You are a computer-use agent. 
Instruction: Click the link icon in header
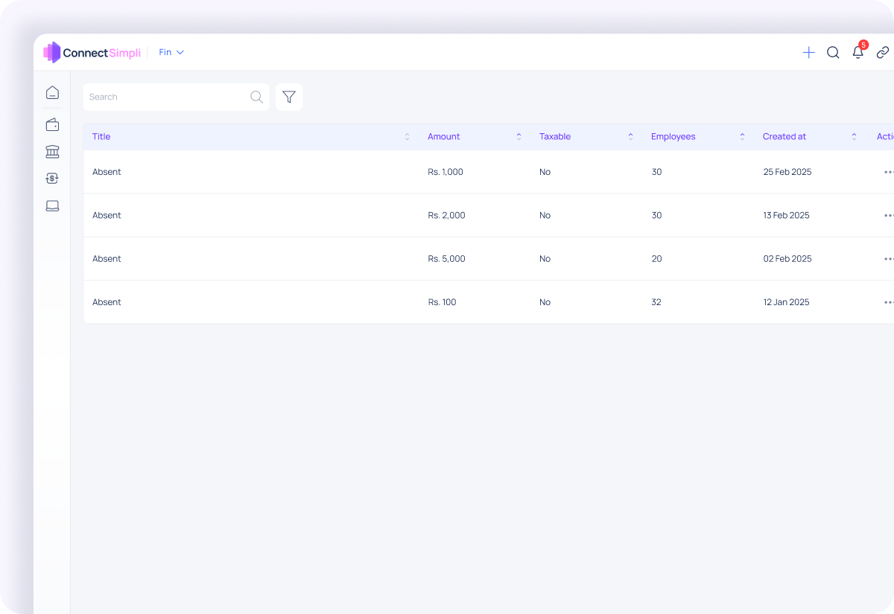[x=882, y=53]
